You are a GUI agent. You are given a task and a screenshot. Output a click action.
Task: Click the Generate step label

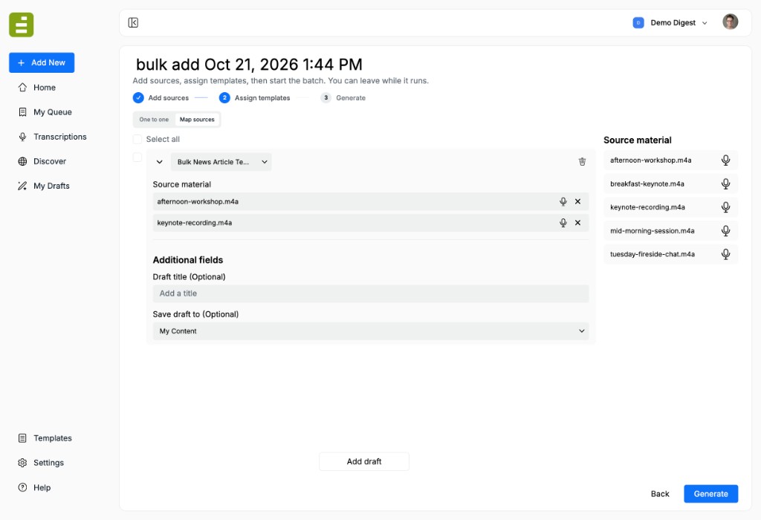pos(351,97)
